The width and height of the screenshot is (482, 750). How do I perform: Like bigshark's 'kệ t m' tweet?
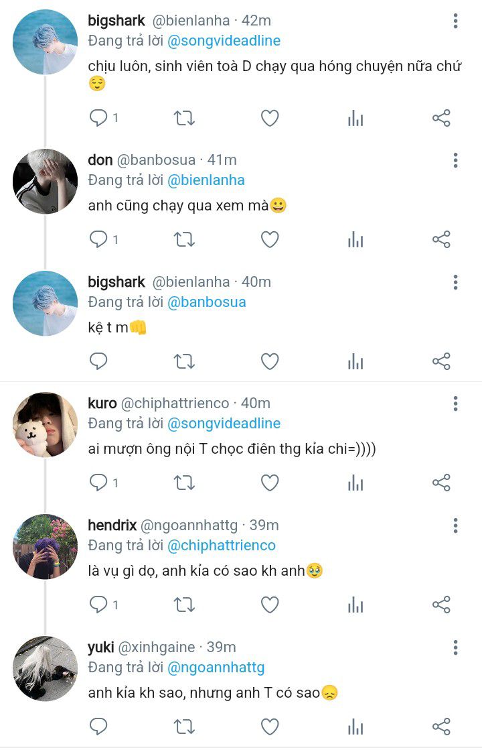pyautogui.click(x=270, y=362)
